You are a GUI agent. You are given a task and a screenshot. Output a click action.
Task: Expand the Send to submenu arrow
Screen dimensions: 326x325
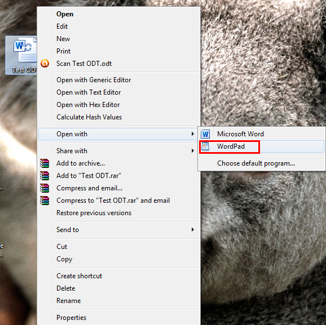[x=193, y=230]
